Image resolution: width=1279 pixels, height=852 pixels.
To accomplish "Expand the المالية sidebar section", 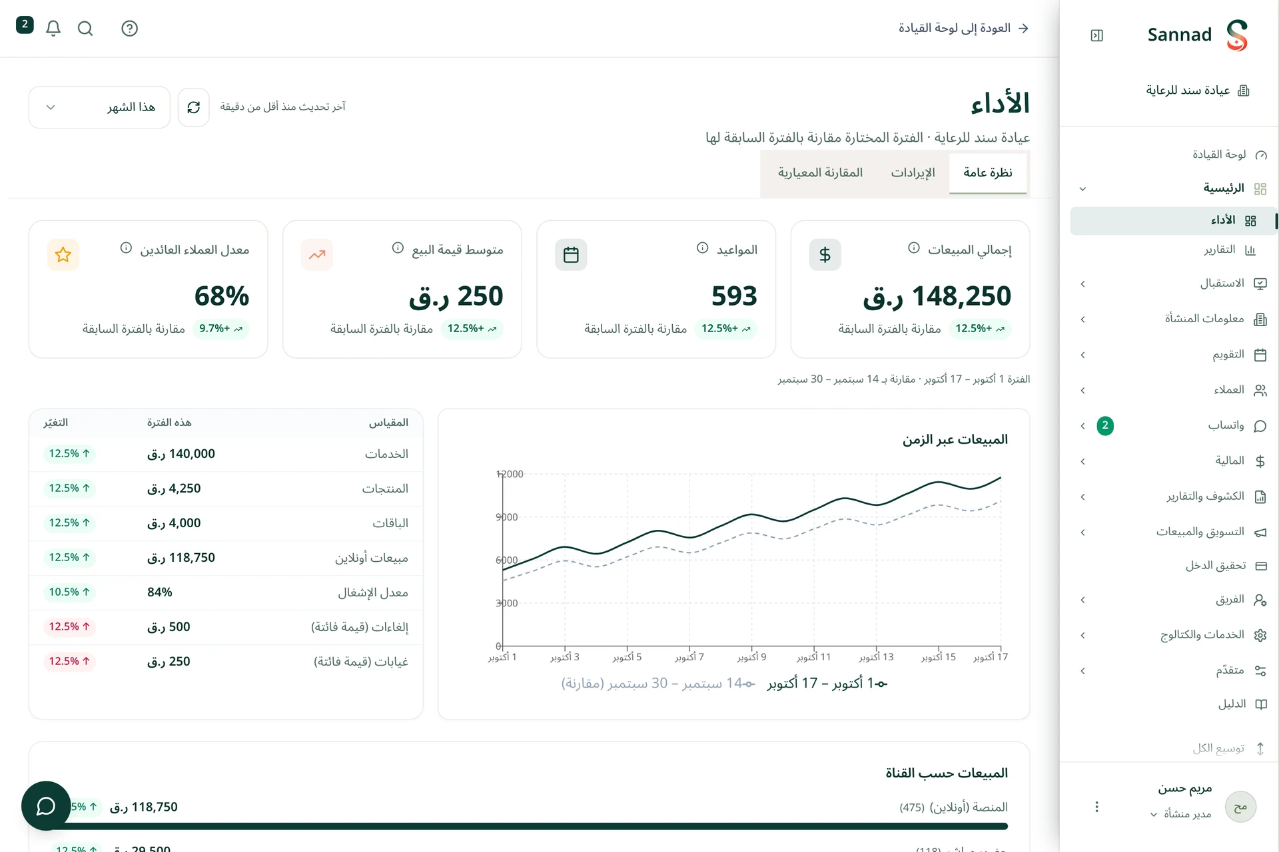I will point(1082,461).
